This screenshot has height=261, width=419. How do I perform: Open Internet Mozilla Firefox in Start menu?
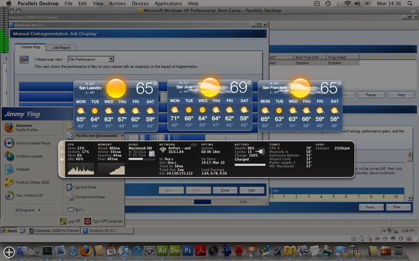[33, 128]
